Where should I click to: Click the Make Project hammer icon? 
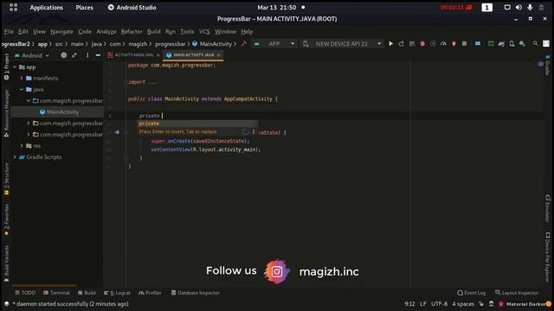point(244,44)
